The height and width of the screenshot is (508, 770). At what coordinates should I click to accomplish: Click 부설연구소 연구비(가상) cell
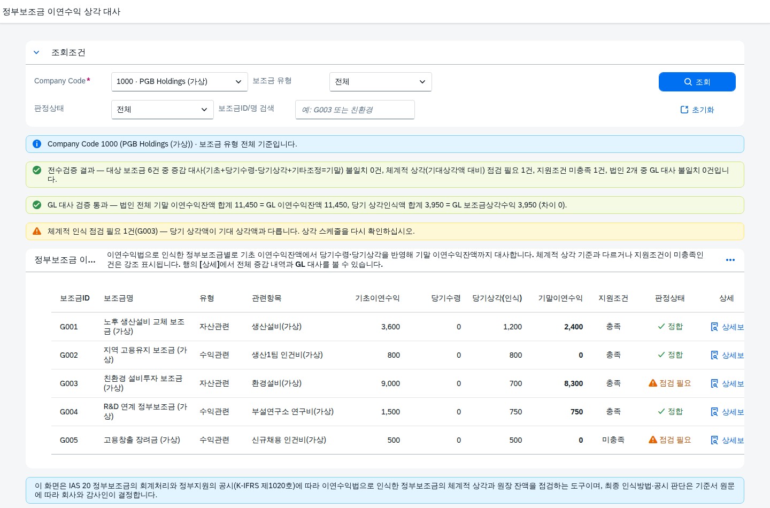click(292, 412)
